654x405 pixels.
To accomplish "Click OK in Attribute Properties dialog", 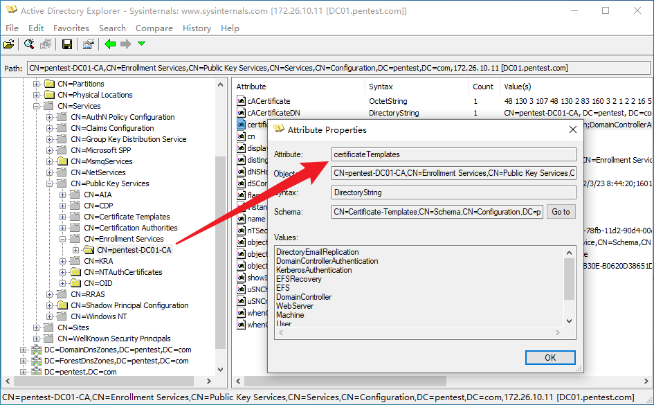I will 550,357.
